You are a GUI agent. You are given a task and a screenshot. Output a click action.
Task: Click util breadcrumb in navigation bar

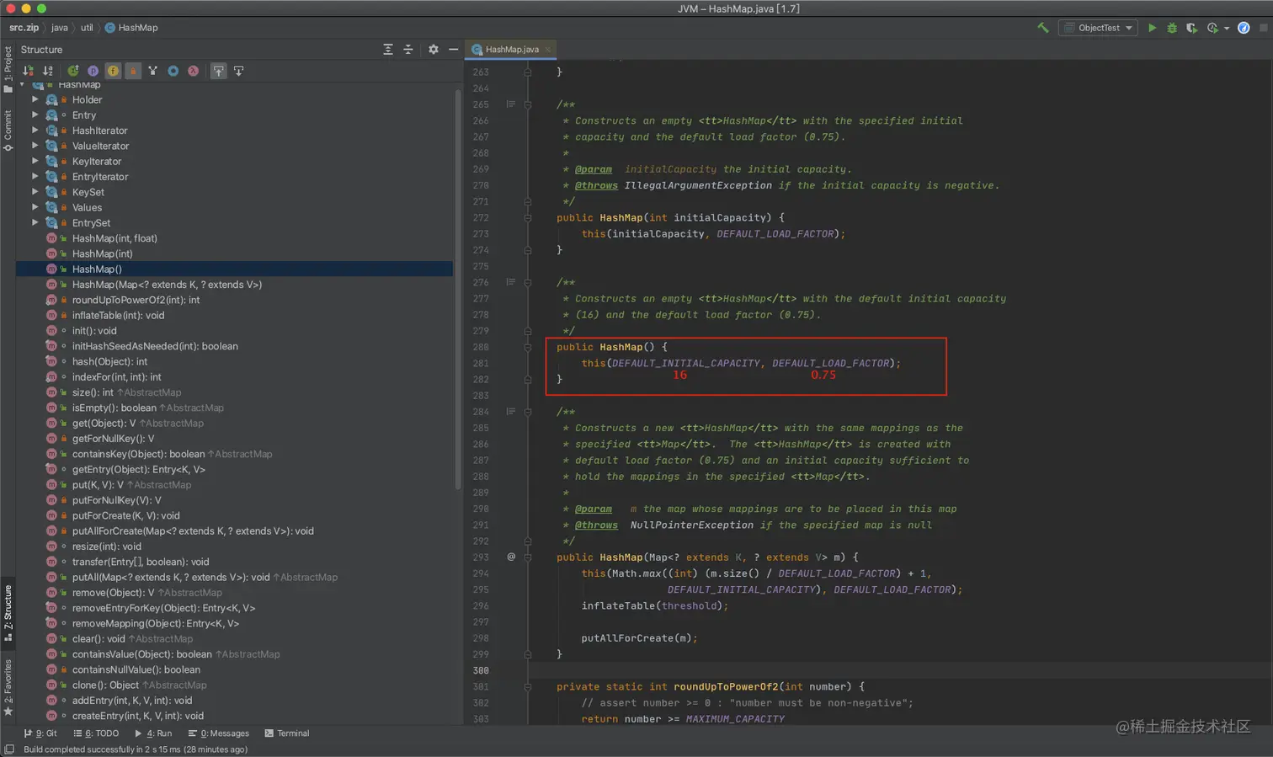(x=87, y=28)
